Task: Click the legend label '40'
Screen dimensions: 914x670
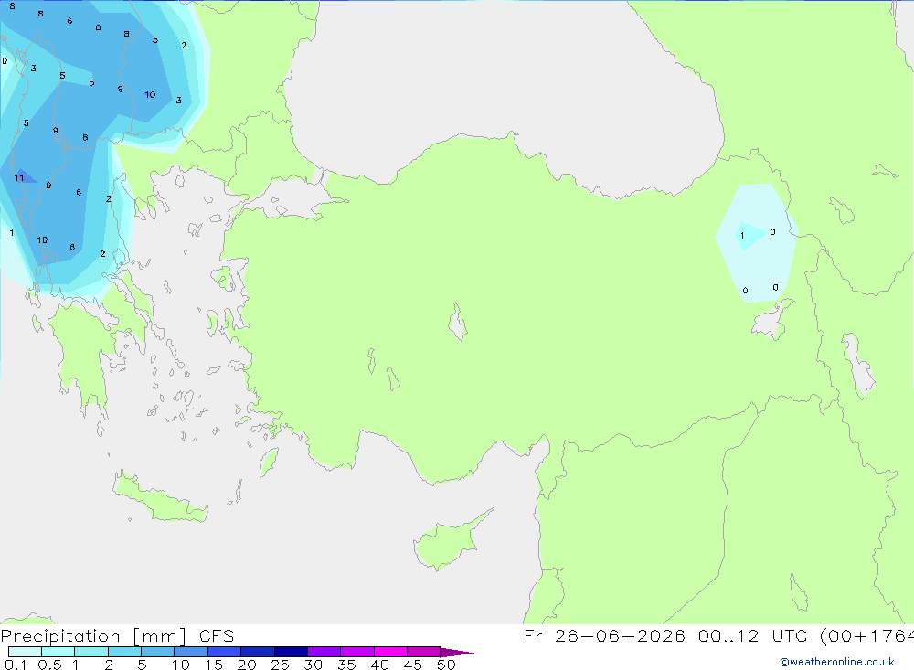Action: point(379,665)
